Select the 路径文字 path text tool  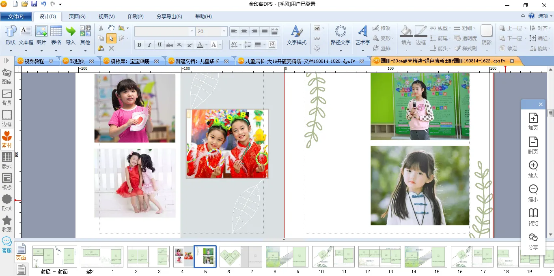(x=340, y=32)
